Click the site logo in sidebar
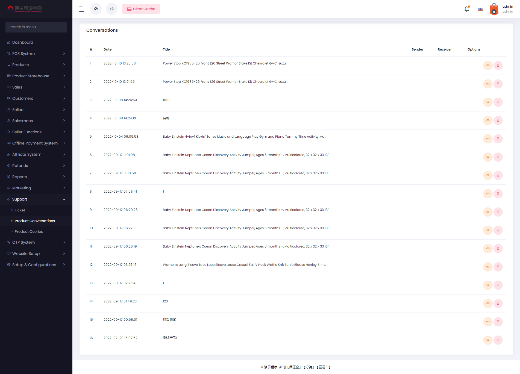 [x=25, y=9]
